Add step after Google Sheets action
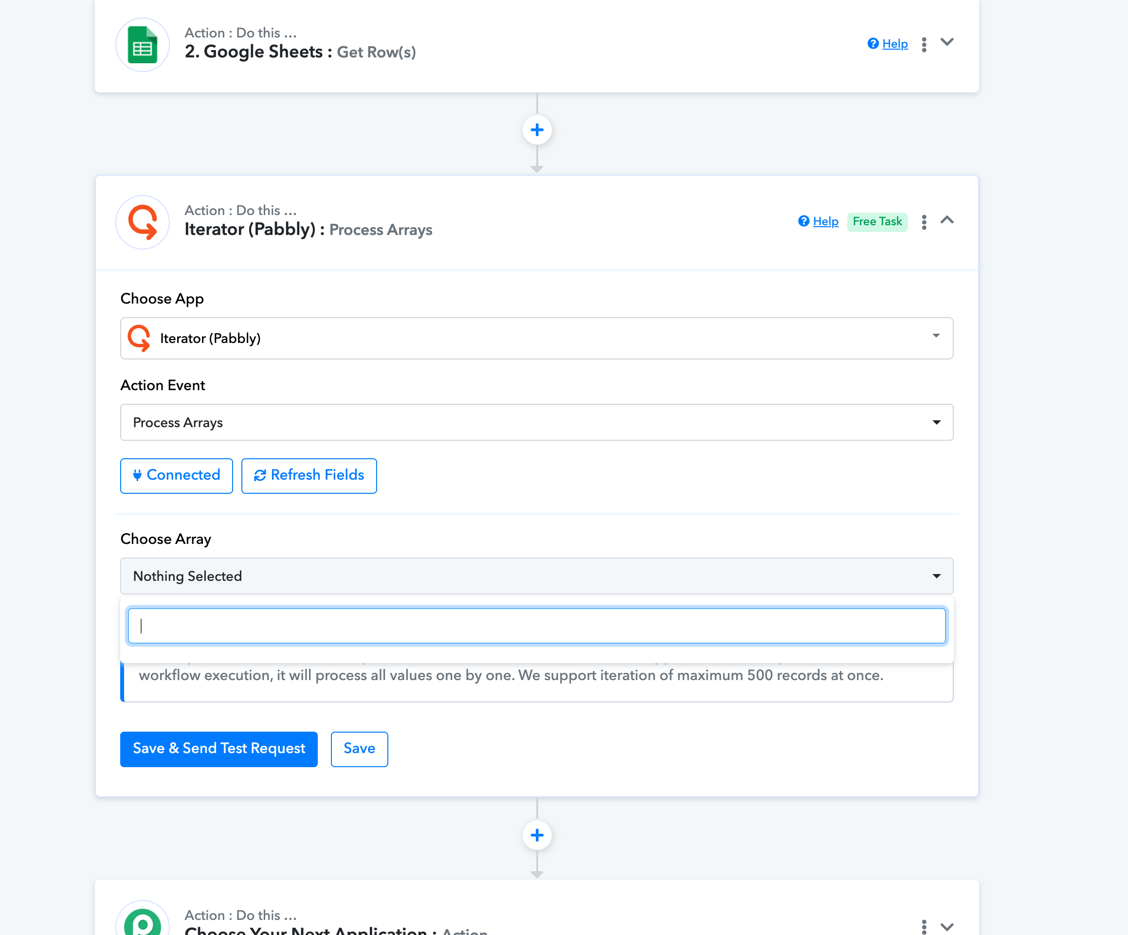This screenshot has height=935, width=1128. (537, 130)
